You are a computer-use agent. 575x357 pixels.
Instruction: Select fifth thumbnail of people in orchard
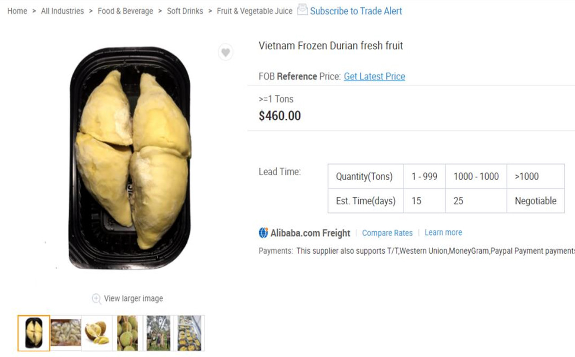coord(158,333)
